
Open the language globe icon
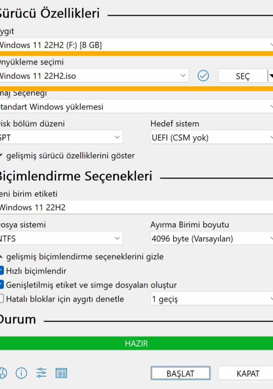tap(2, 373)
